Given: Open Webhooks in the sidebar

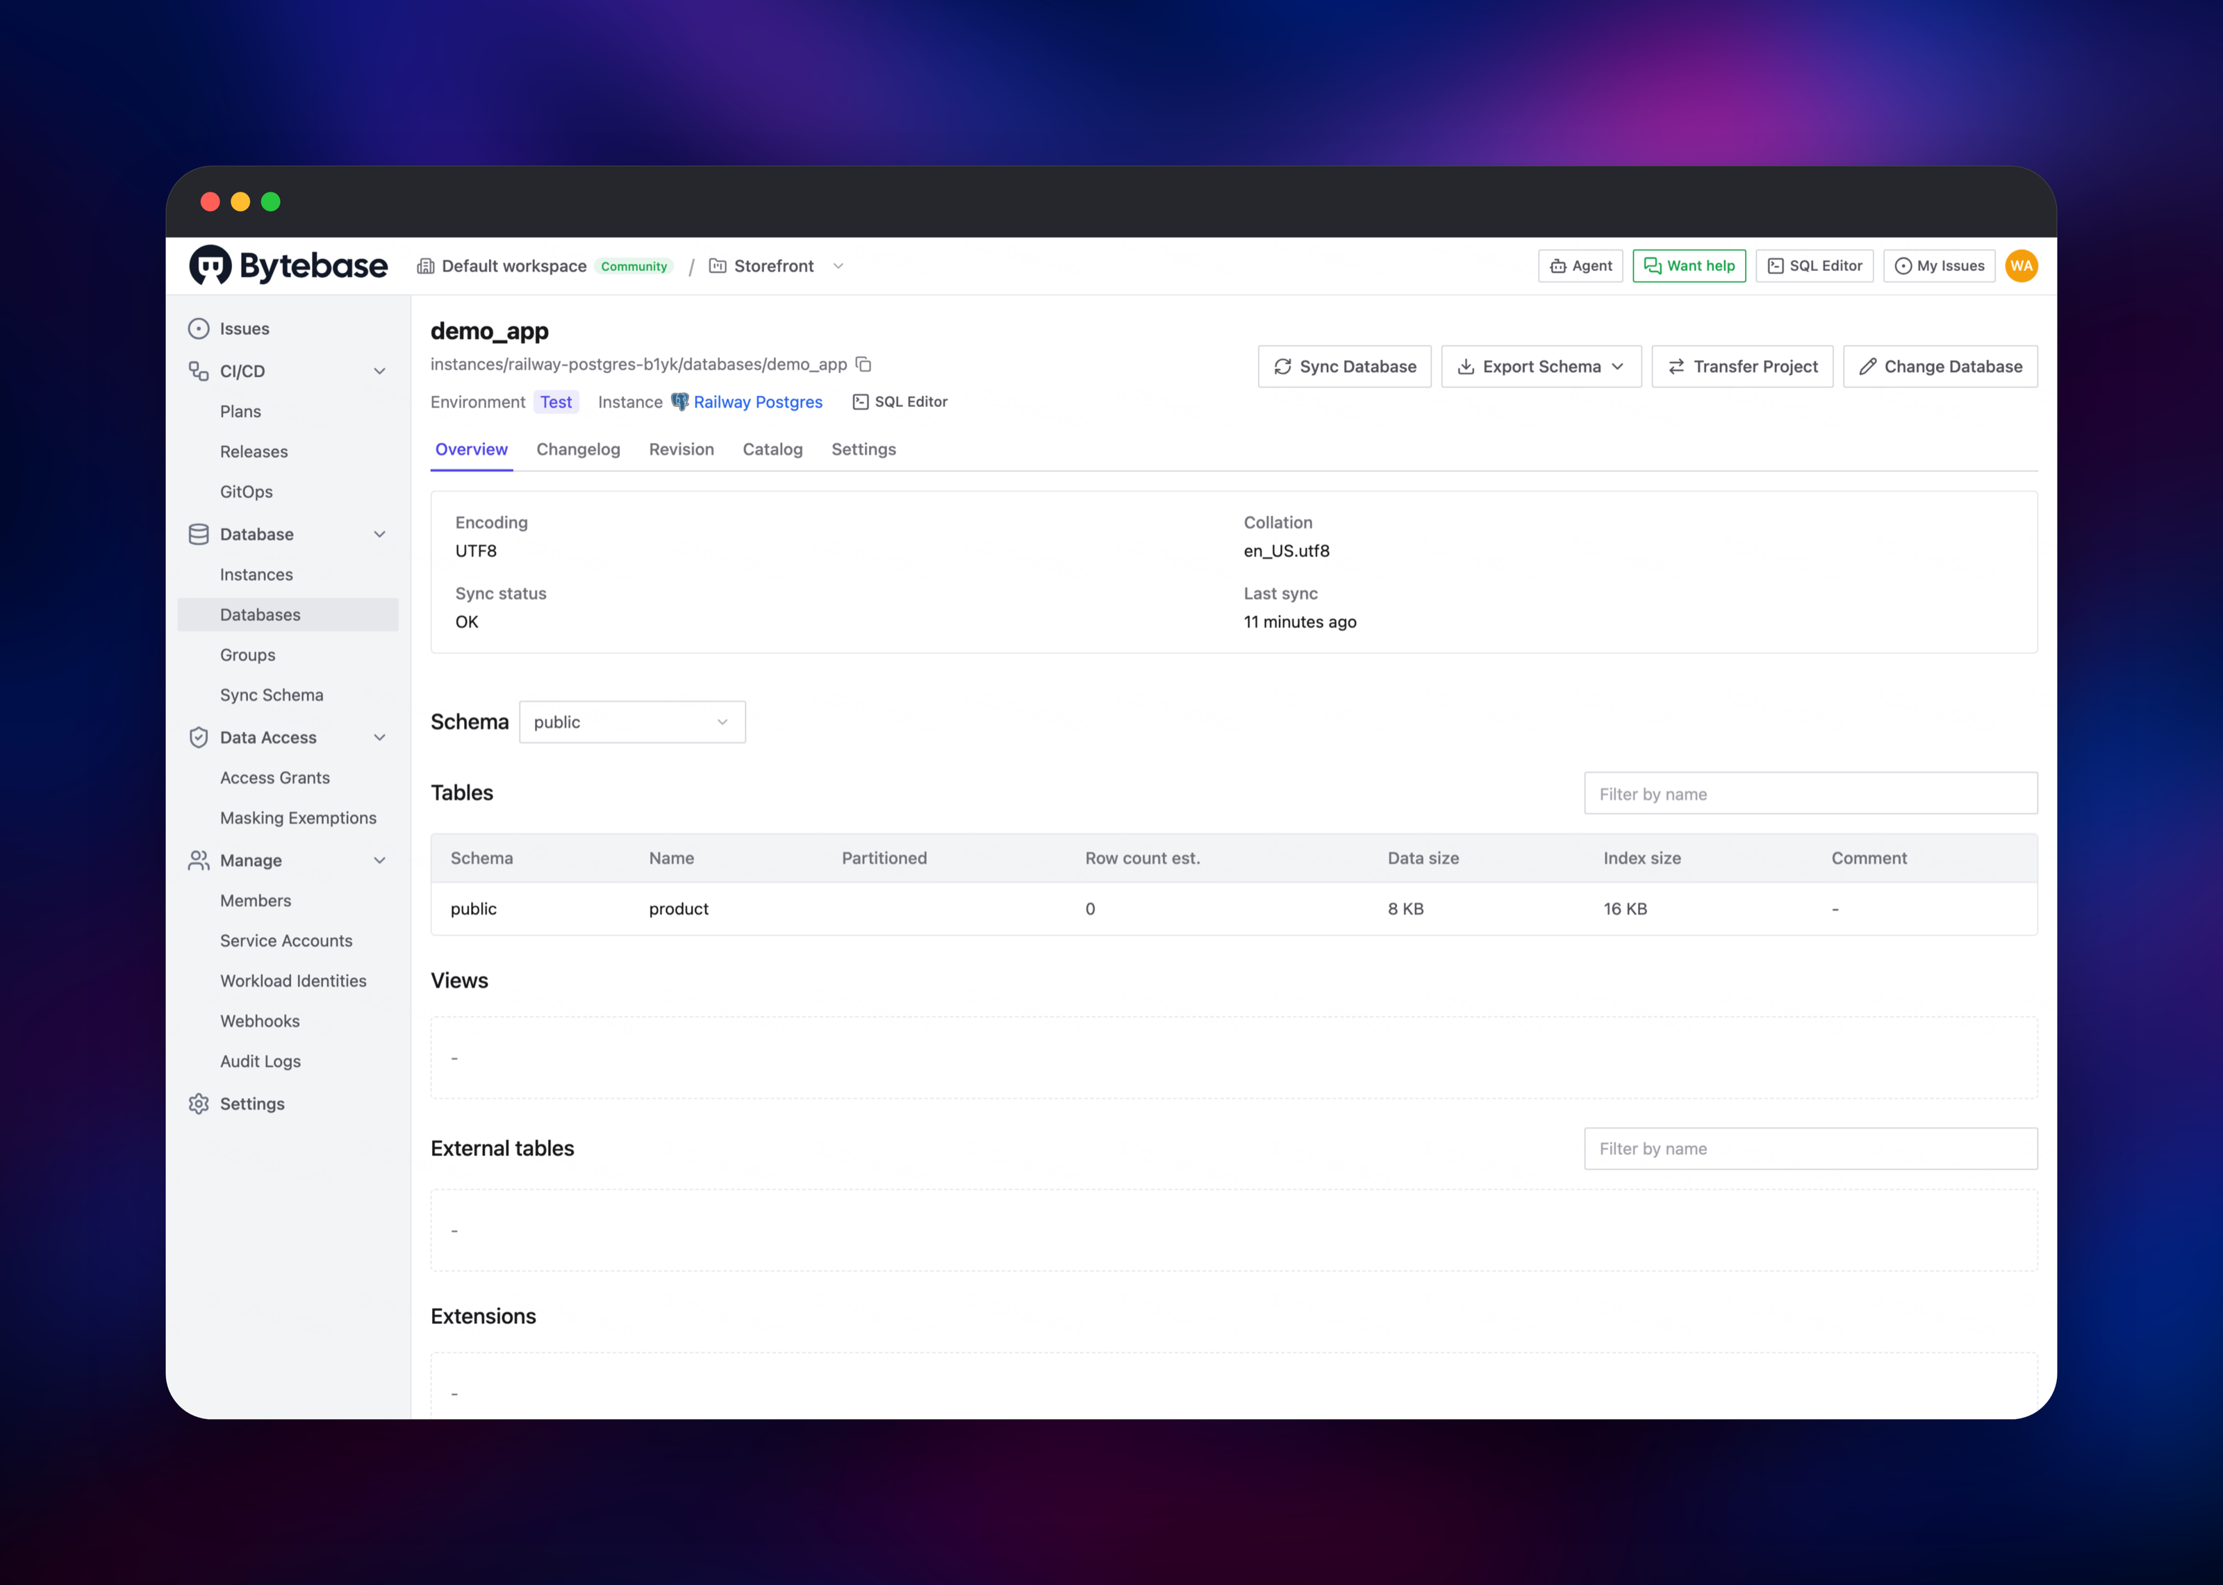Looking at the screenshot, I should [x=260, y=1021].
